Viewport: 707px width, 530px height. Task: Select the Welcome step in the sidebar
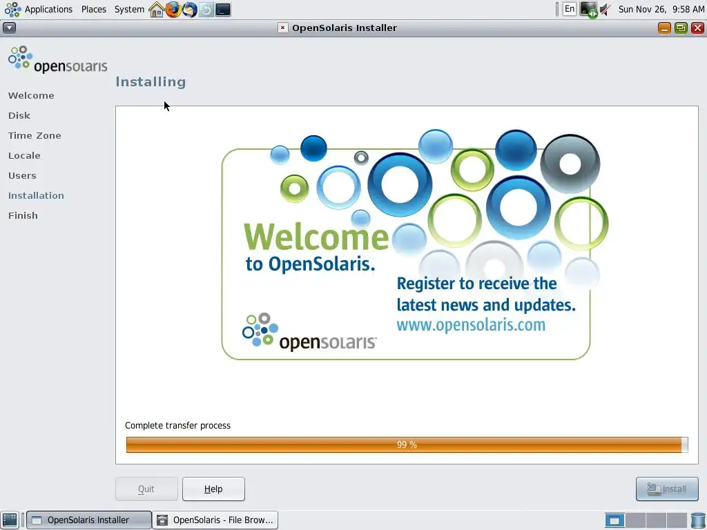(x=31, y=95)
